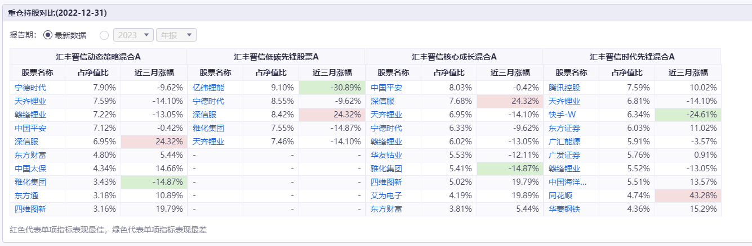Click the red-highlighted 43.28% cell
Viewport: 752px width, 246px height.
tap(688, 195)
